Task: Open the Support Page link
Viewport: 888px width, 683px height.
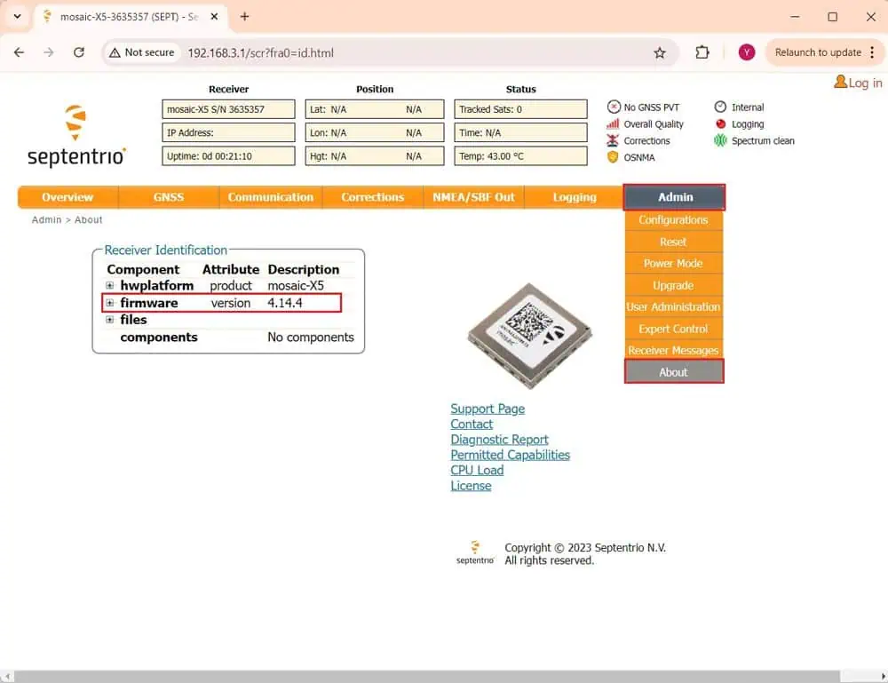Action: 487,409
